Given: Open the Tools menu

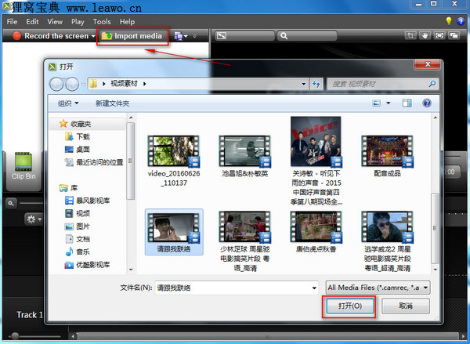Looking at the screenshot, I should click(102, 22).
